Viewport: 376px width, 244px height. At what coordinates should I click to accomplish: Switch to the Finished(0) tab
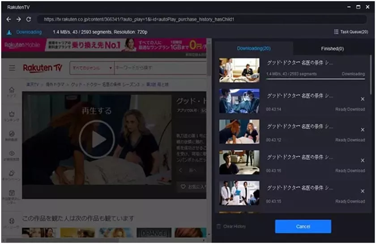coord(332,49)
